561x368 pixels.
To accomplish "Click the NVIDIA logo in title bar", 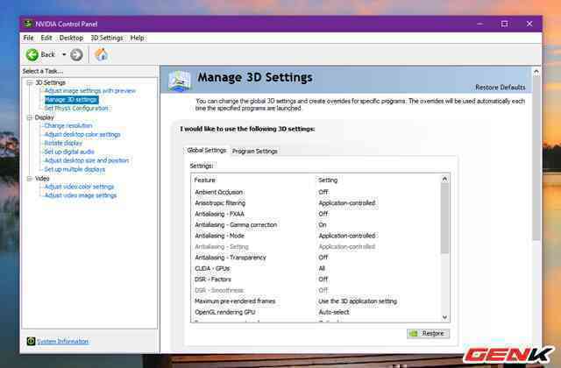I will pyautogui.click(x=28, y=24).
